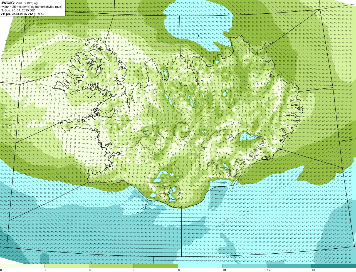This screenshot has width=356, height=272.
Task: Click the legend scale label '0'
Action: pyautogui.click(x=1, y=270)
